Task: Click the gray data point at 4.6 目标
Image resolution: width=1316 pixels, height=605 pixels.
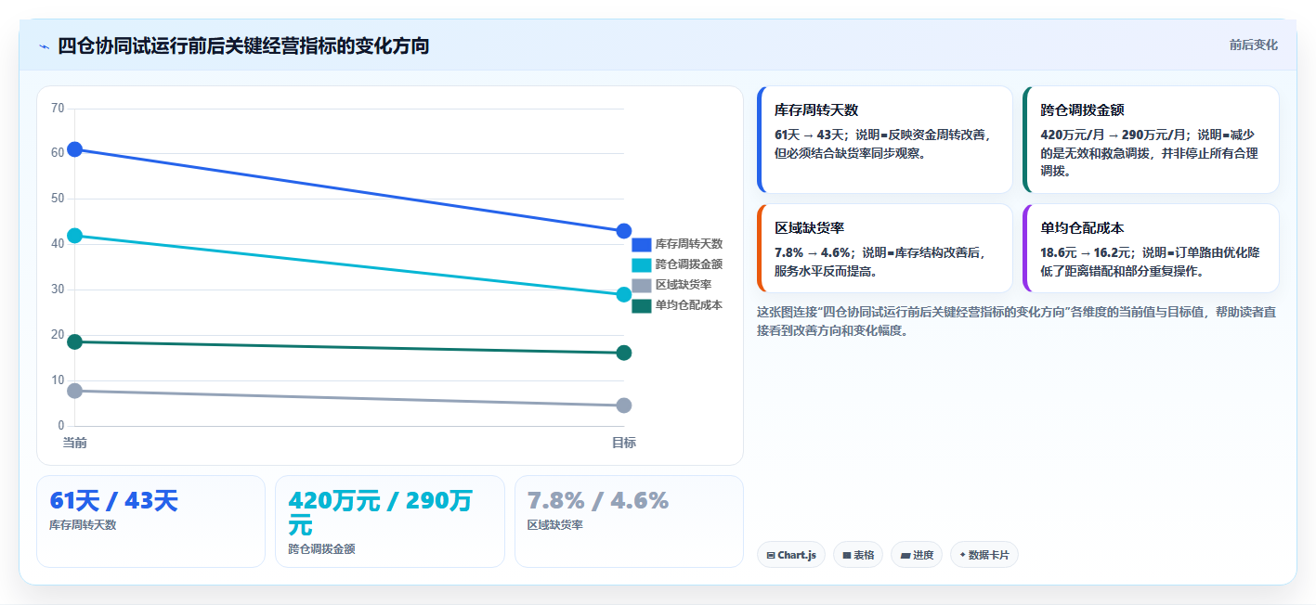Action: click(624, 405)
